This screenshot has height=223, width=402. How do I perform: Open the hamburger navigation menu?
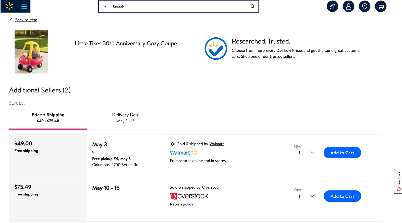[x=24, y=6]
